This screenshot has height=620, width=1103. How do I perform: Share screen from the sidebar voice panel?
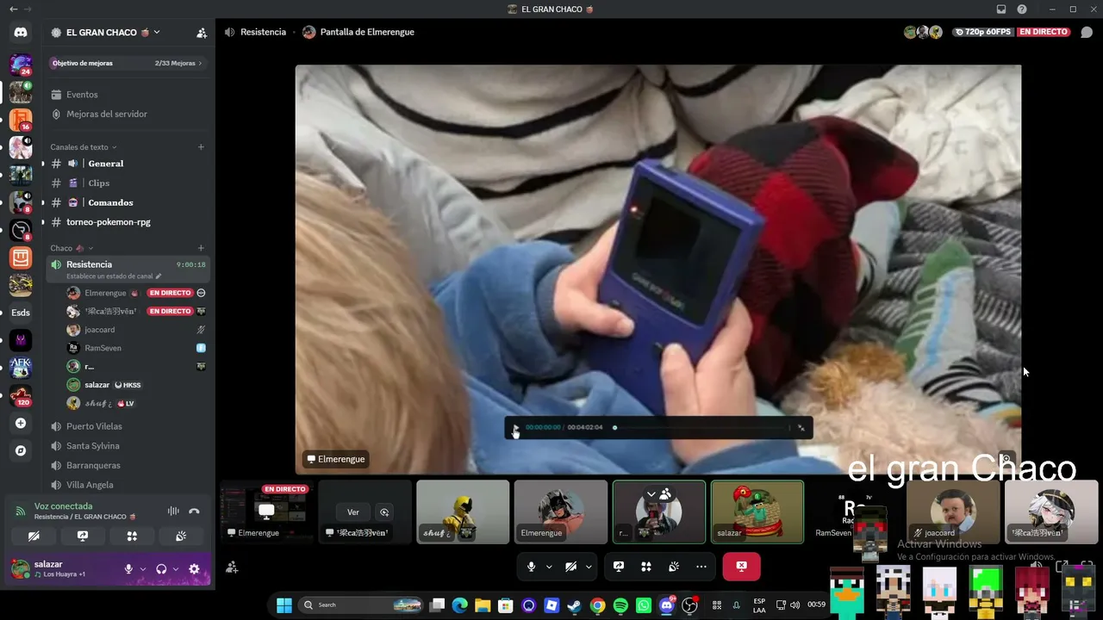click(83, 536)
